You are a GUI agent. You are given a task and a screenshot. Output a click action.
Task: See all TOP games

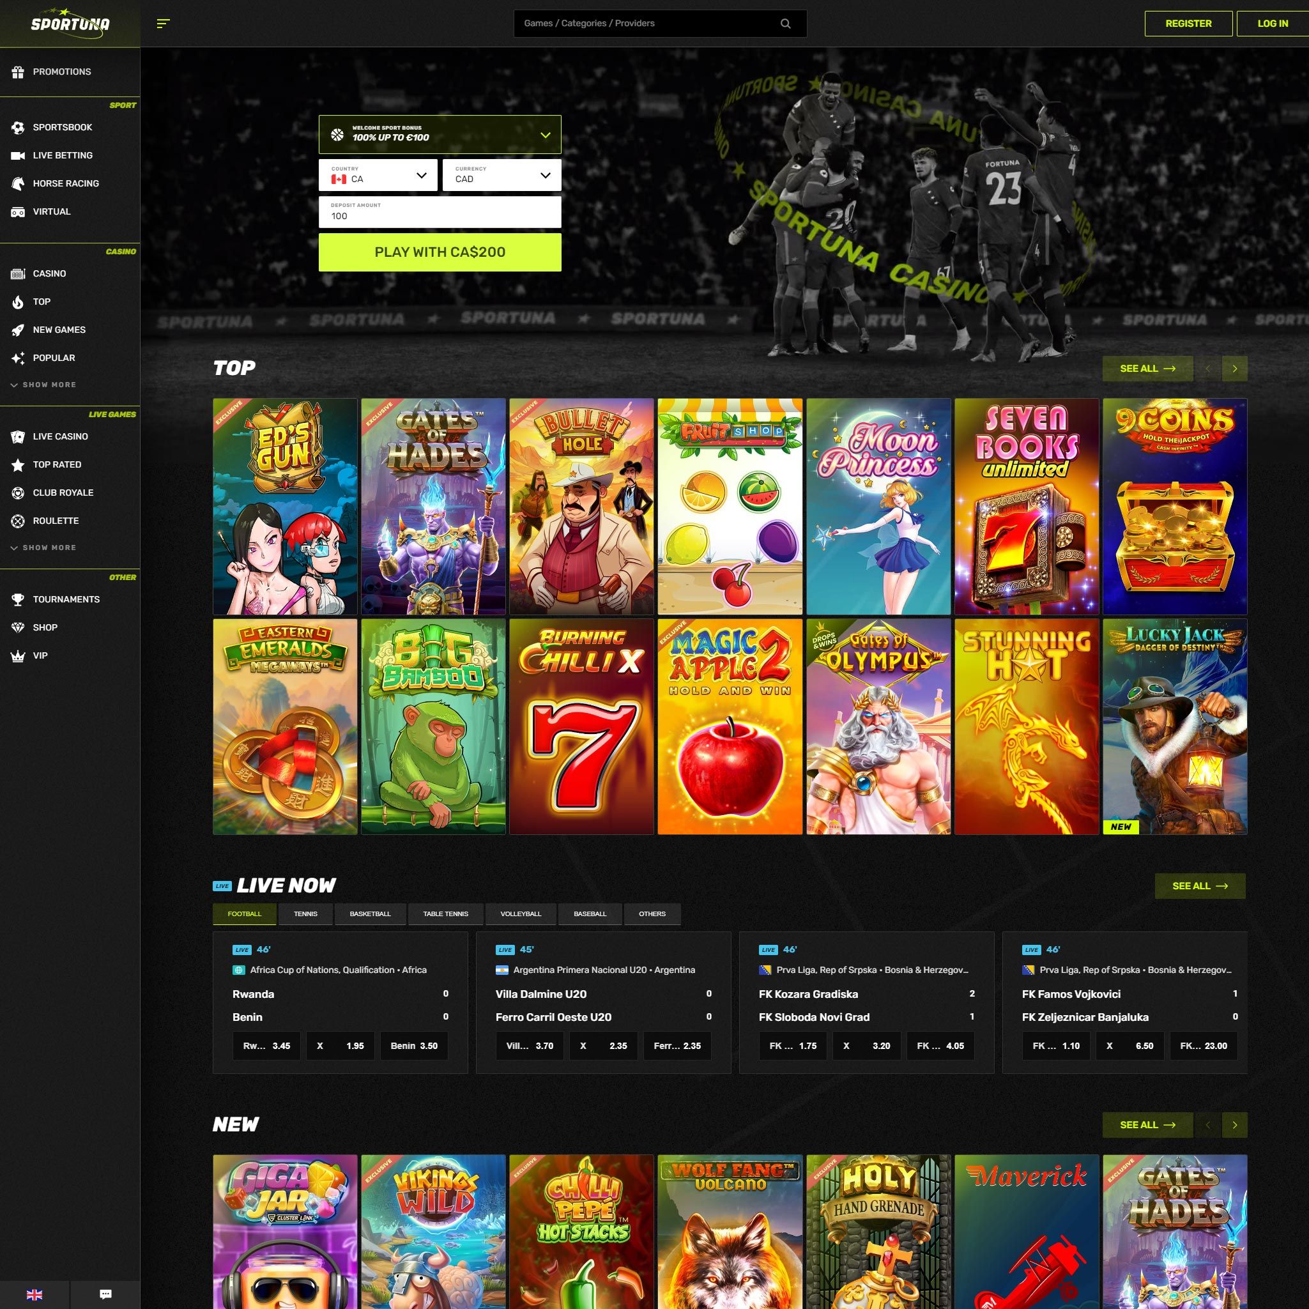click(x=1148, y=369)
